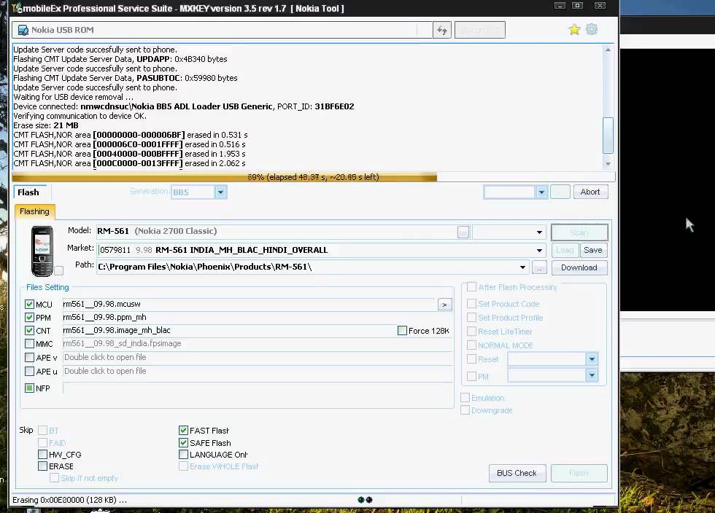The image size is (715, 513).
Task: Enable the APE u checkbox
Action: pos(30,371)
